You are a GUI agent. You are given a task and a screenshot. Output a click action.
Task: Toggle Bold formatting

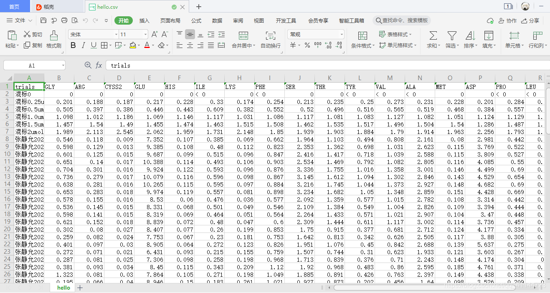click(x=73, y=45)
